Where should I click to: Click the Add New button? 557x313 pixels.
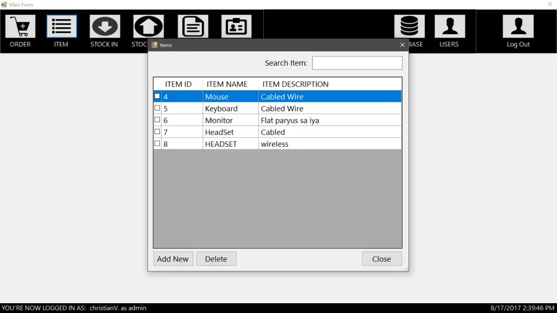(173, 259)
